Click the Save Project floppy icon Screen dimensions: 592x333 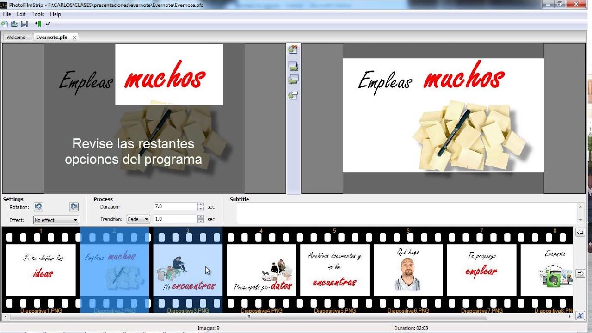(25, 24)
